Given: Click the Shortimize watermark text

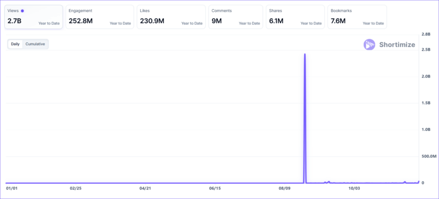Looking at the screenshot, I should click(397, 45).
